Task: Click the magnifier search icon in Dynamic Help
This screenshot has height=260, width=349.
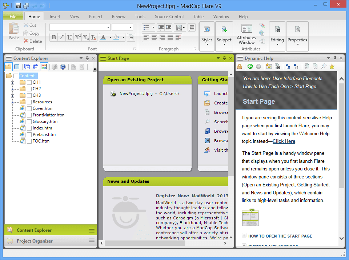Action: pyautogui.click(x=324, y=66)
